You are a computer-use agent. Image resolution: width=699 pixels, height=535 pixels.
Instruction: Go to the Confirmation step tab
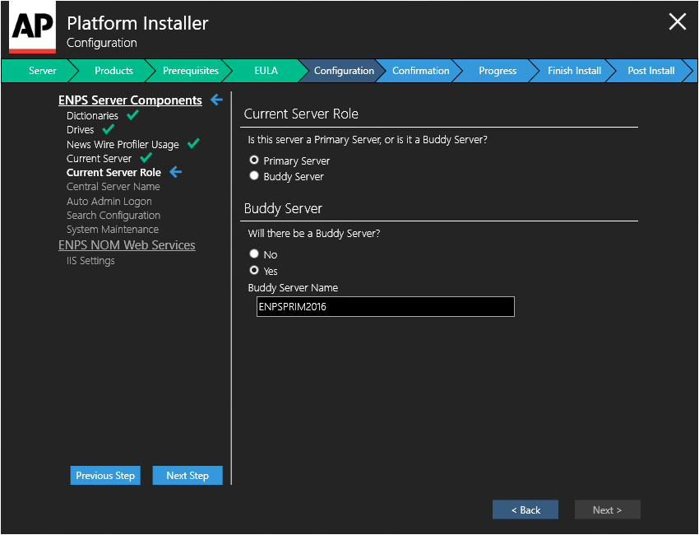(x=420, y=71)
